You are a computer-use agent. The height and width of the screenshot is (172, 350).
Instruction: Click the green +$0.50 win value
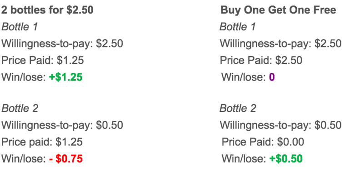(286, 159)
